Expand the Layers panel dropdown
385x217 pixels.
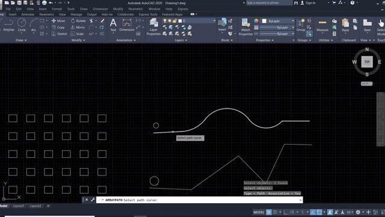point(181,40)
